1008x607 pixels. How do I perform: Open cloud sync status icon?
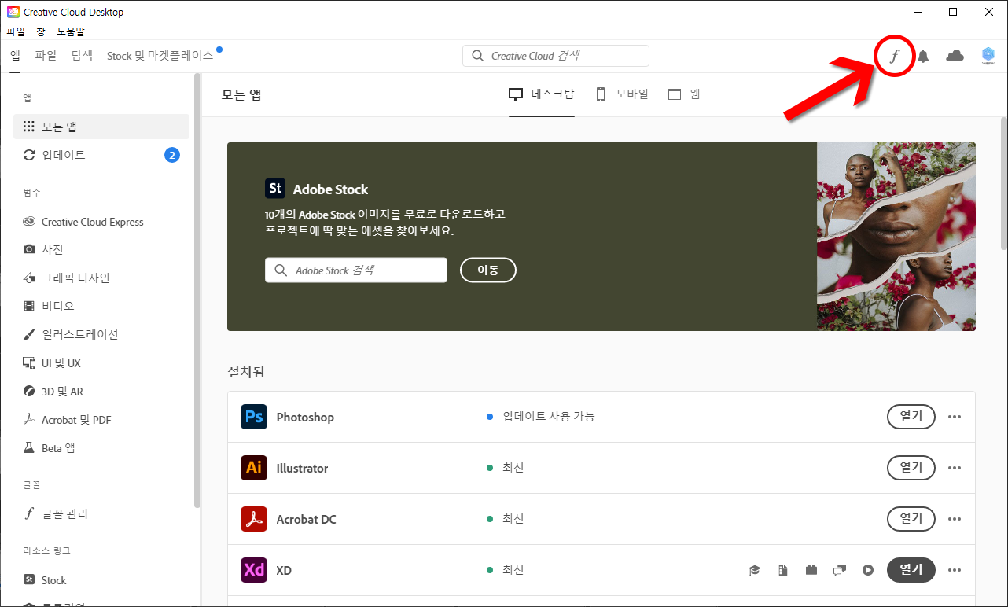coord(955,56)
